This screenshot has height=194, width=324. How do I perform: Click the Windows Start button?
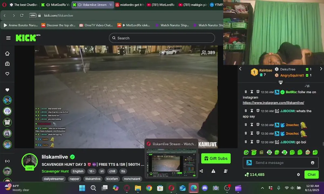coord(82,188)
